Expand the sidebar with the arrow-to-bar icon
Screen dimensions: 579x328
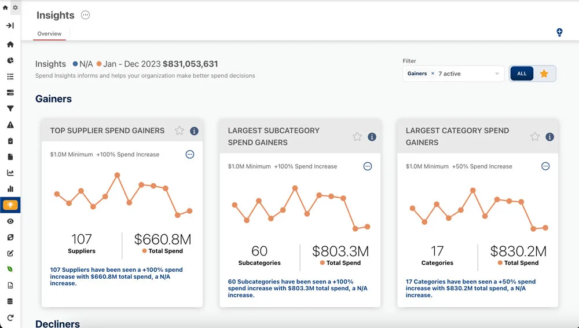[x=10, y=25]
